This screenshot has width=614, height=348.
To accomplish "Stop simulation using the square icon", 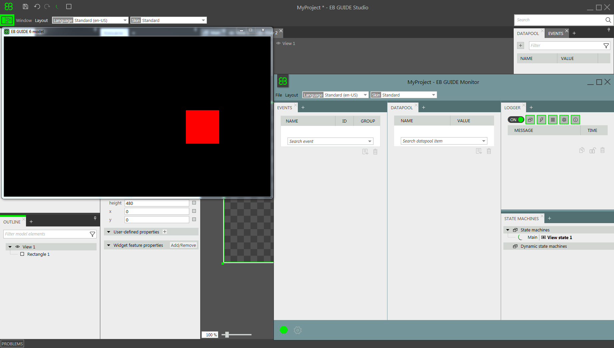I will 69,6.
